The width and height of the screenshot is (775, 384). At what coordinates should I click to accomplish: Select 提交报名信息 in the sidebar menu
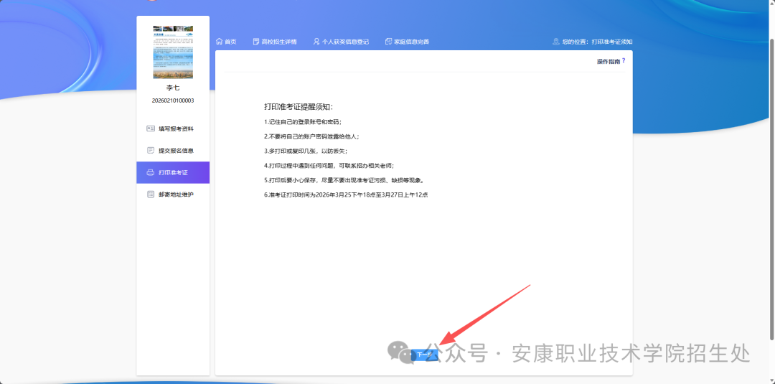click(x=176, y=151)
